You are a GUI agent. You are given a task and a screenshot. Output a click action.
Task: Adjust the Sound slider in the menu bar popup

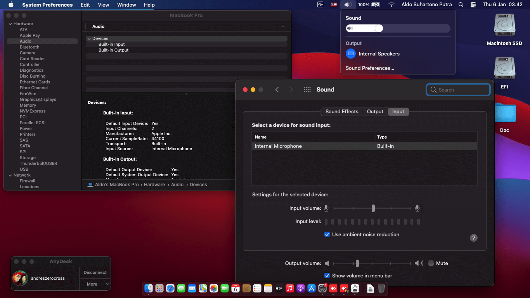pyautogui.click(x=398, y=28)
